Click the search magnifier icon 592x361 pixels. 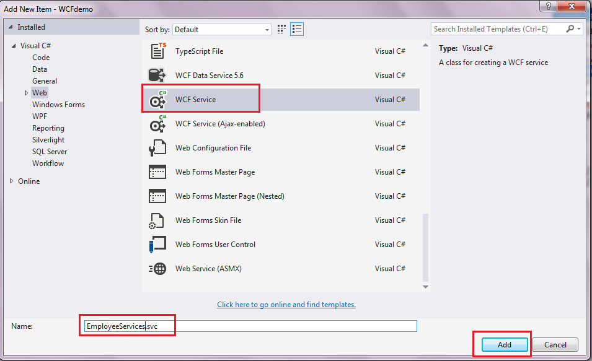click(x=570, y=28)
